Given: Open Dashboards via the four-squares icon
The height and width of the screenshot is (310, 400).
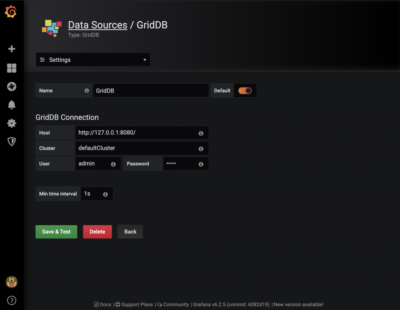Looking at the screenshot, I should [x=11, y=68].
